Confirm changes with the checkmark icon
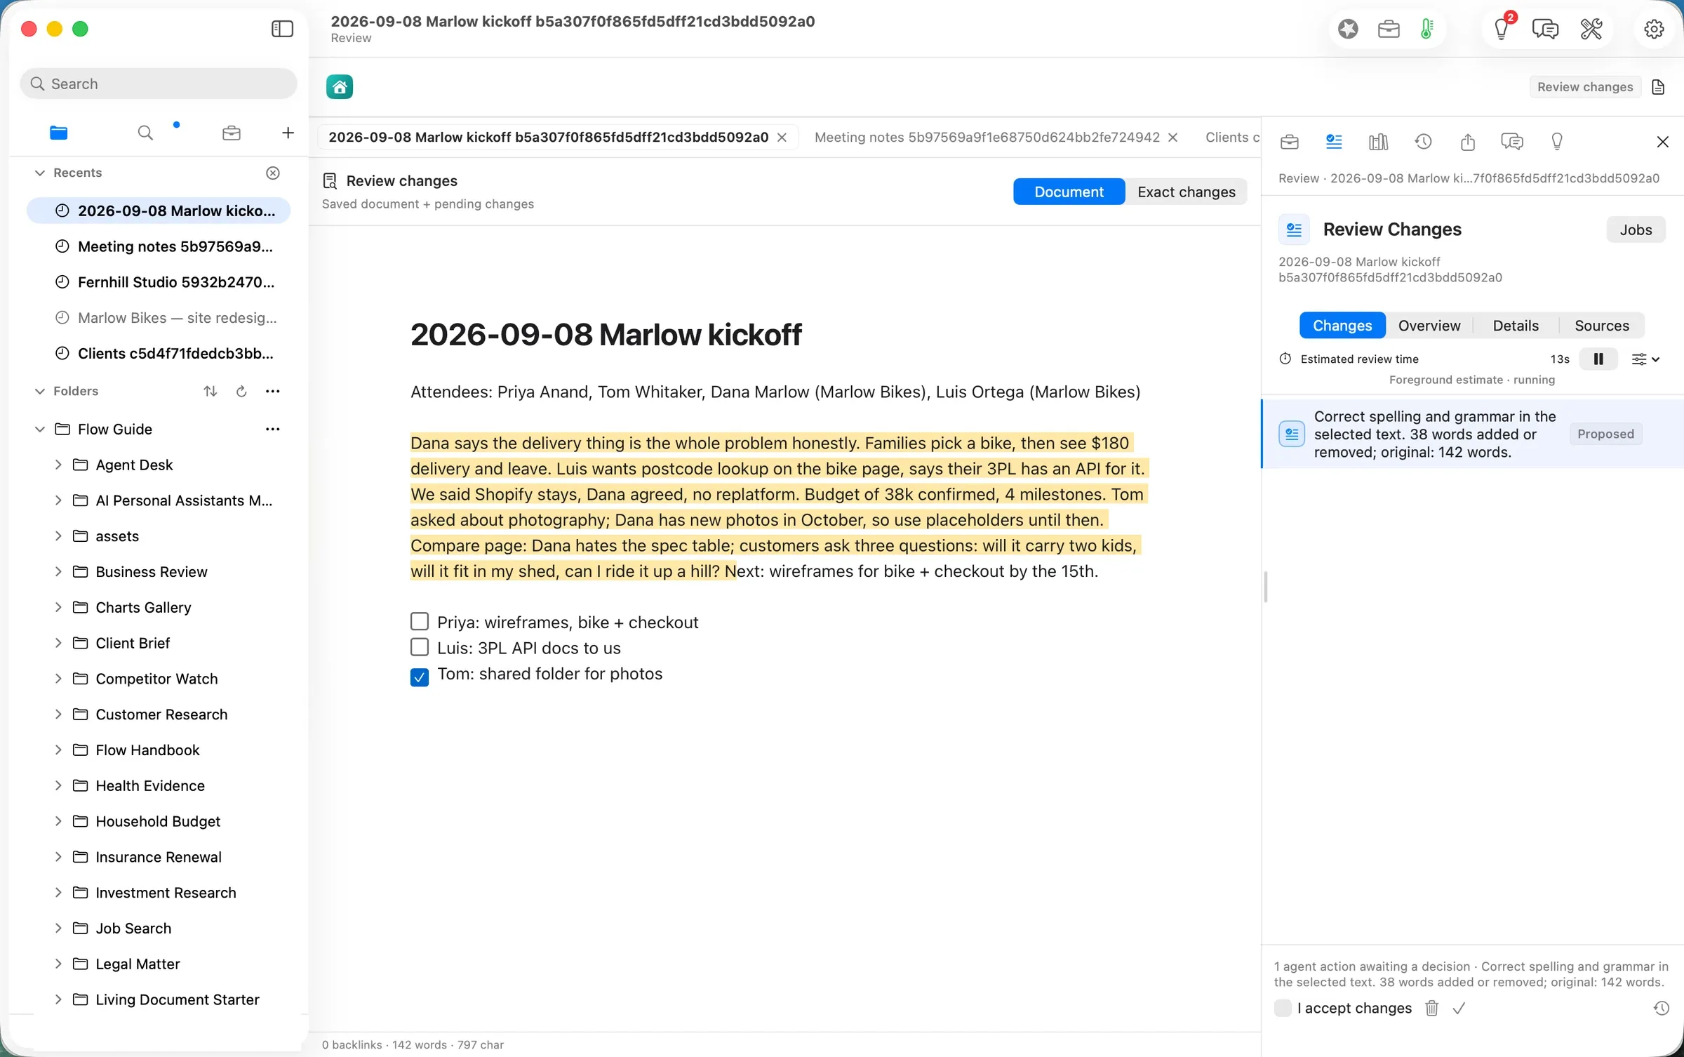This screenshot has height=1057, width=1684. tap(1459, 1009)
